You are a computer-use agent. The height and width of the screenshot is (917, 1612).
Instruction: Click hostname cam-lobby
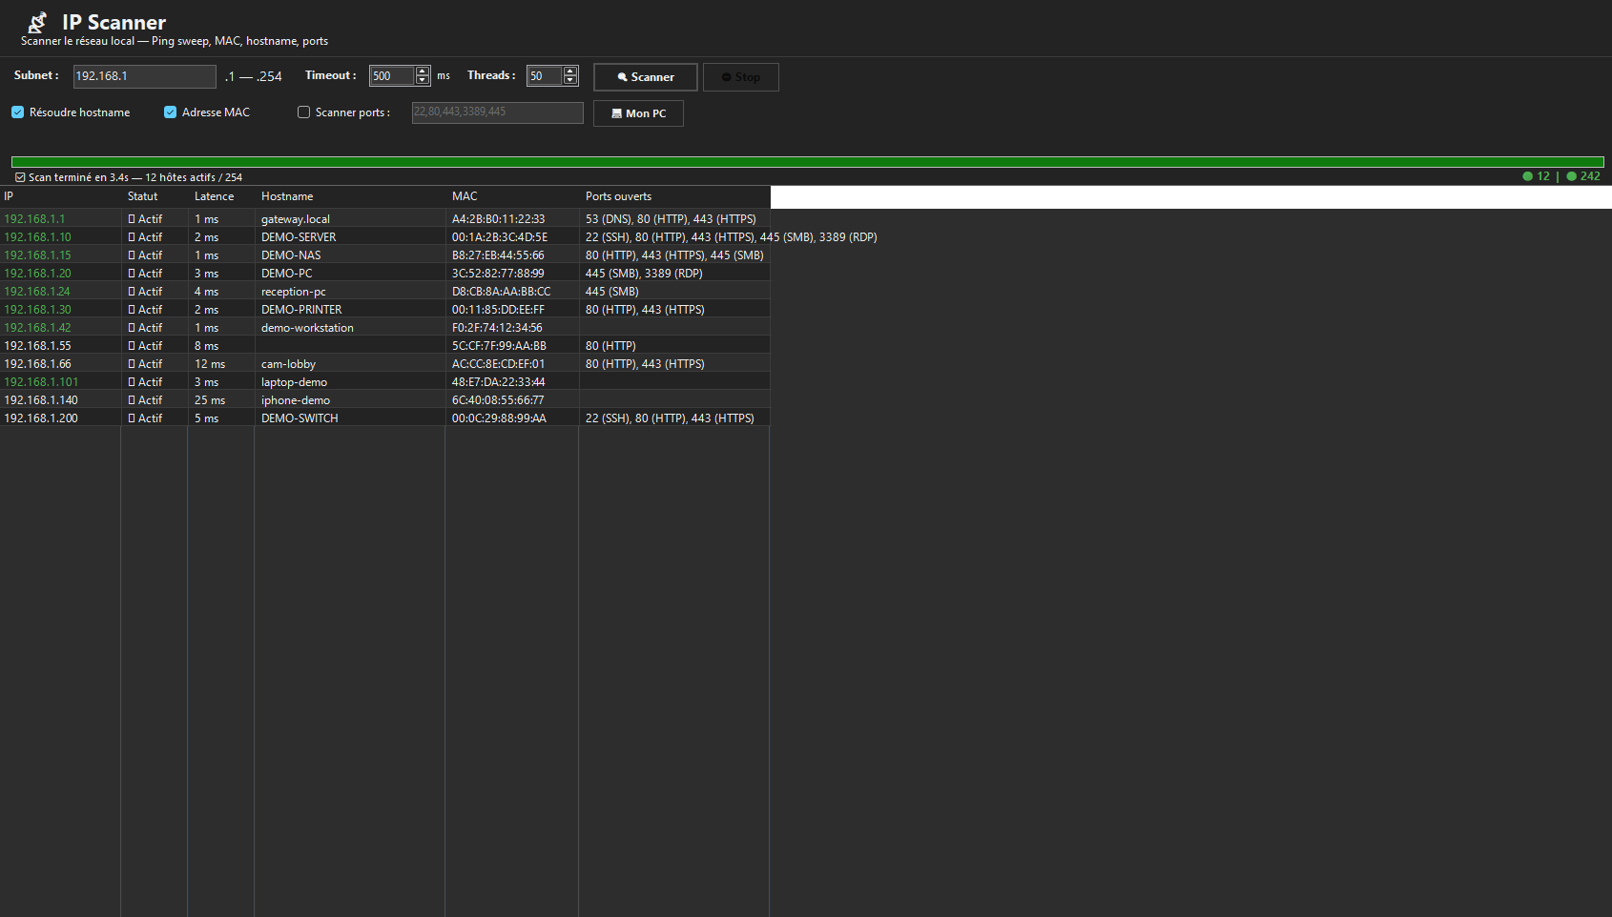(288, 364)
